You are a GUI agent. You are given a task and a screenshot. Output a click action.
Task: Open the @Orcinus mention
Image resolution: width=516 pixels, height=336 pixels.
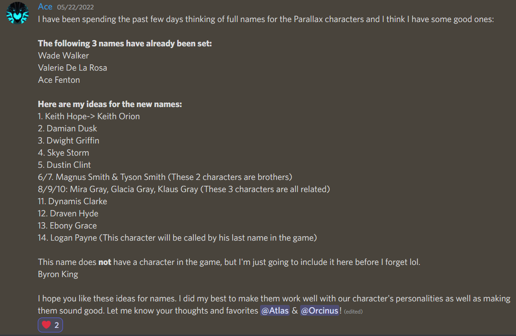tap(319, 311)
